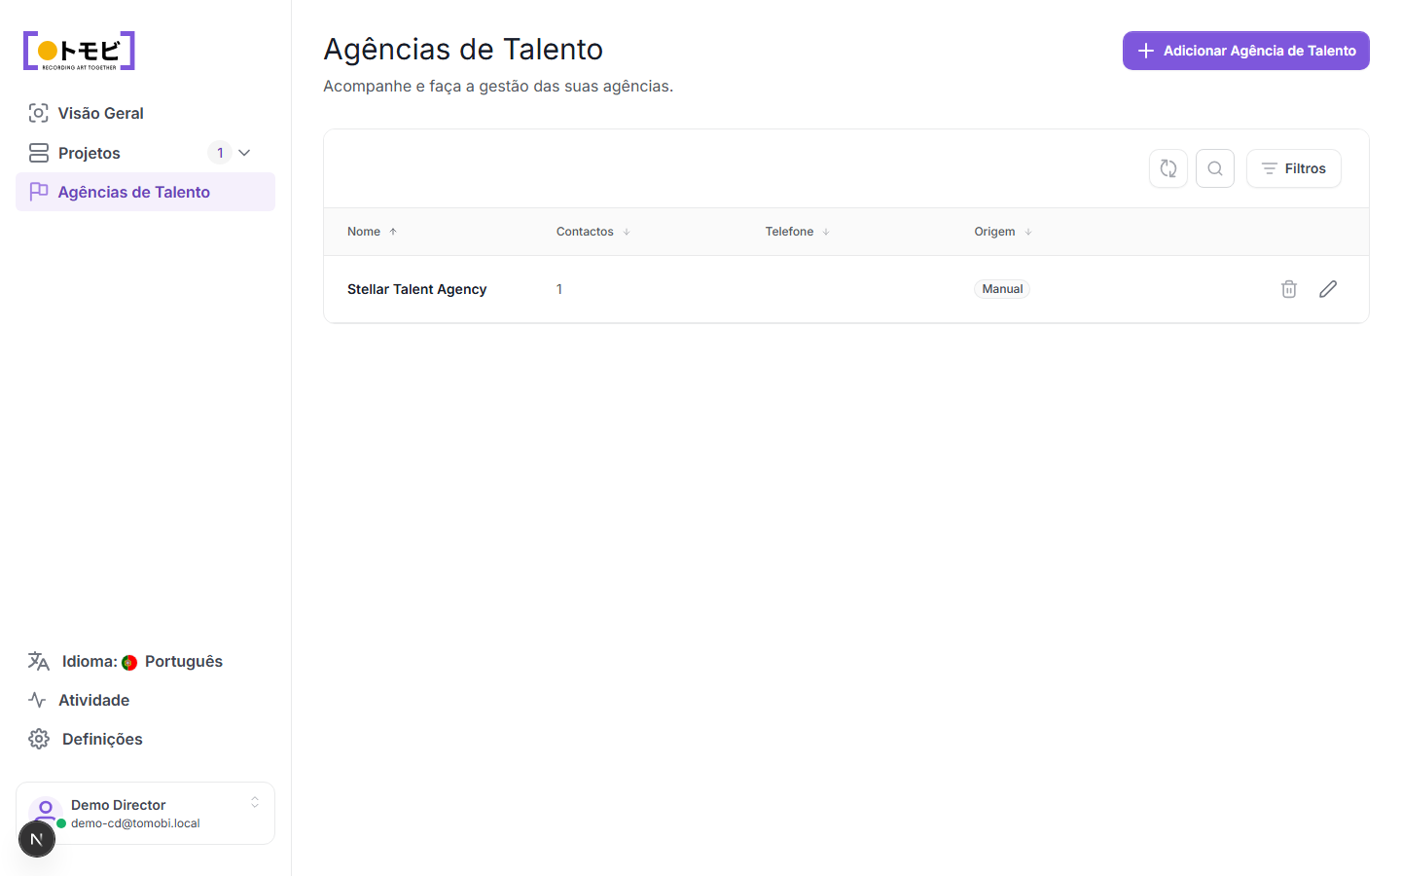Click the Manual origin badge
Viewport: 1401px width, 876px height.
1002,289
